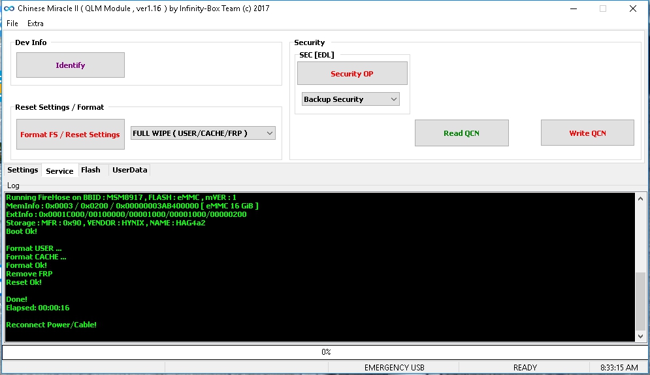
Task: Click the MemInfo eMMC 16 GiB line
Action: (x=132, y=206)
